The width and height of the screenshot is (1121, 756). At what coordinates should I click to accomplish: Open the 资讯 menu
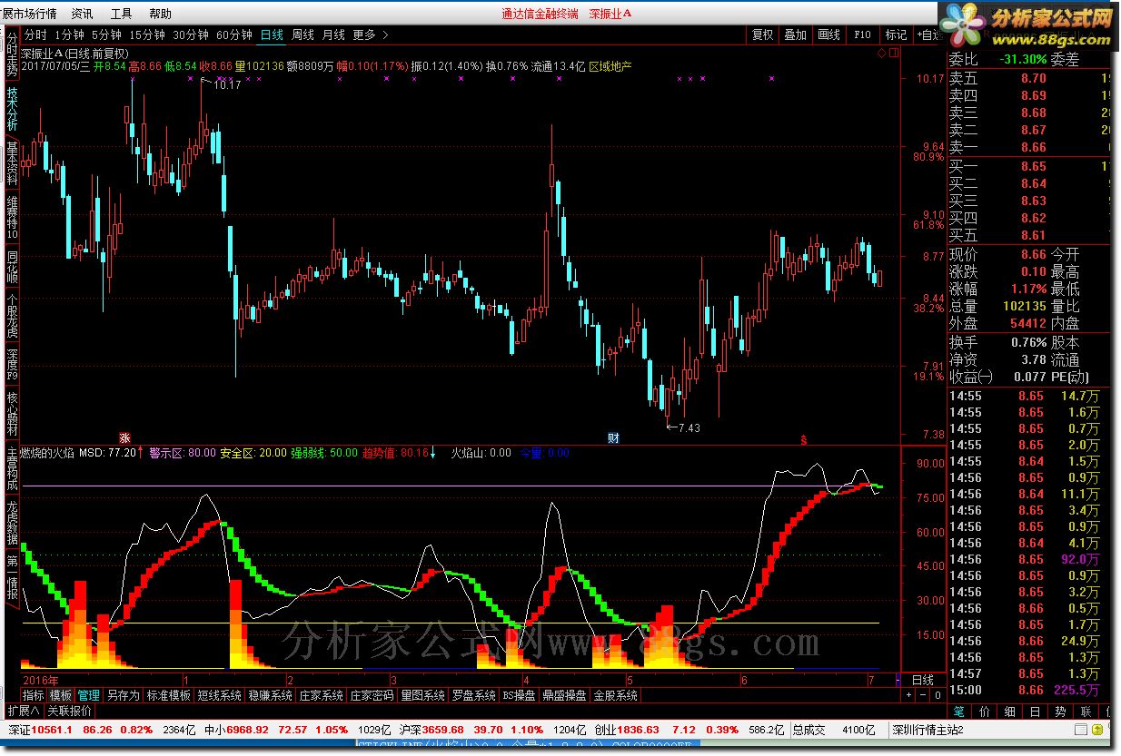82,14
